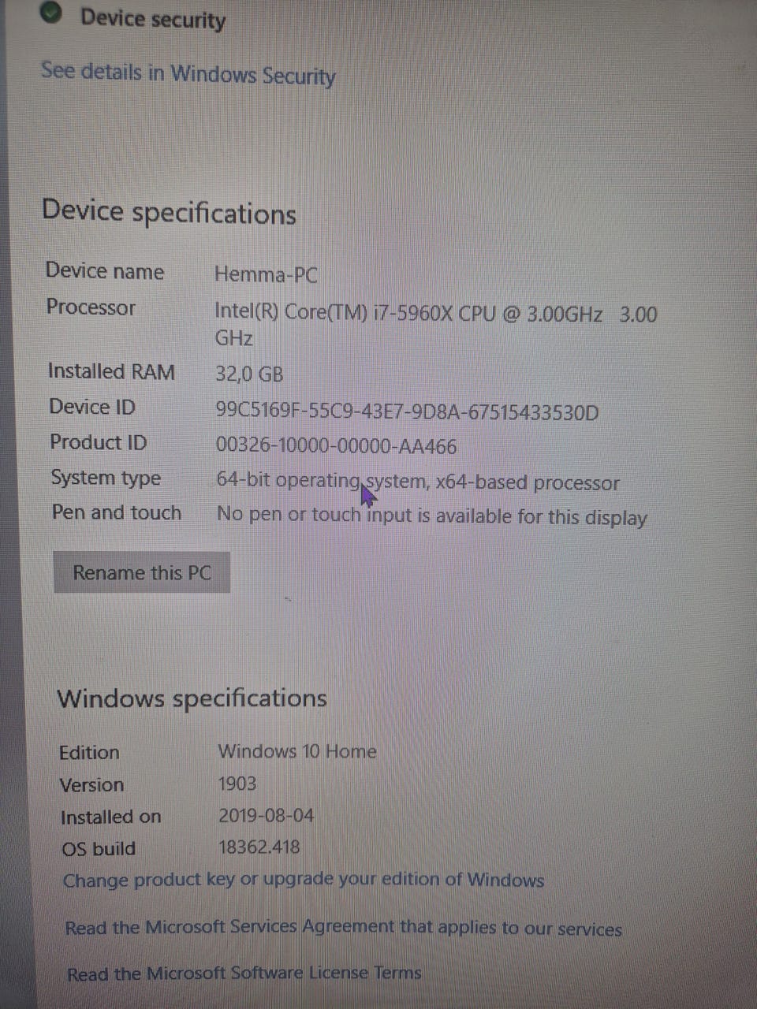Select the 64-bit operating system value text
This screenshot has height=1009, width=757.
coord(418,482)
